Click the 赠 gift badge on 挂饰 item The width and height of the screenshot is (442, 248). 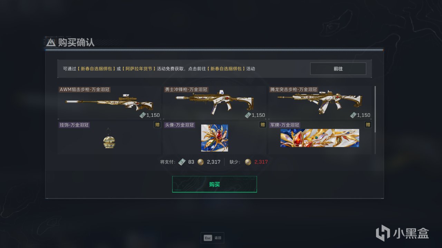157,125
